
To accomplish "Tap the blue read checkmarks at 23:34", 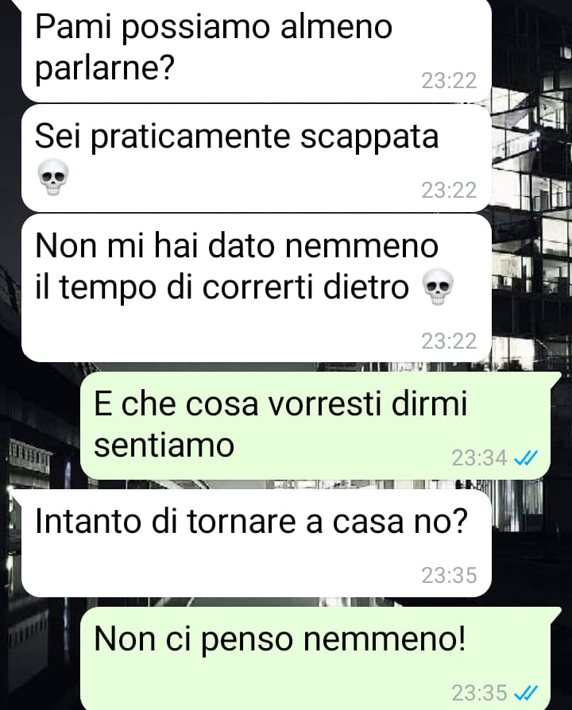I will click(526, 457).
